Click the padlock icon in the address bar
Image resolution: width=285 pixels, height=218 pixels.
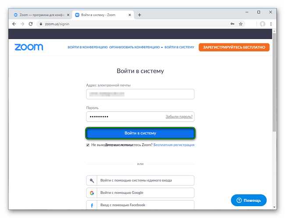[41, 24]
